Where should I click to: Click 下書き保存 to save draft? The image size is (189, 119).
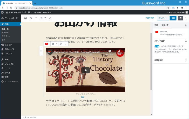pos(150,18)
